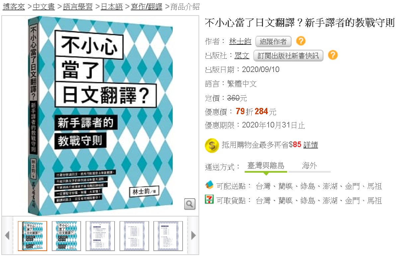Open 寫作/翻譯 breadcrumb category
The image size is (417, 259).
pos(146,6)
